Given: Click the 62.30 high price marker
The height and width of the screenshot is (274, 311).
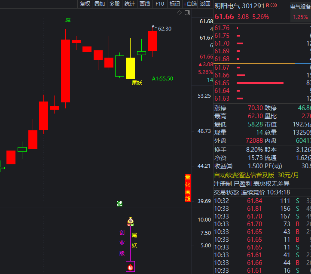Looking at the screenshot, I should (164, 29).
